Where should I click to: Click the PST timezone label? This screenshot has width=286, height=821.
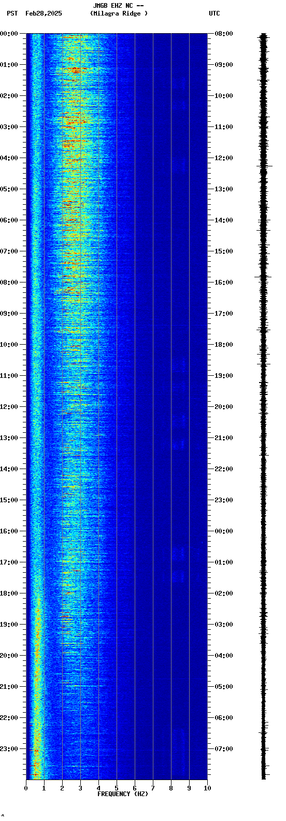click(12, 13)
